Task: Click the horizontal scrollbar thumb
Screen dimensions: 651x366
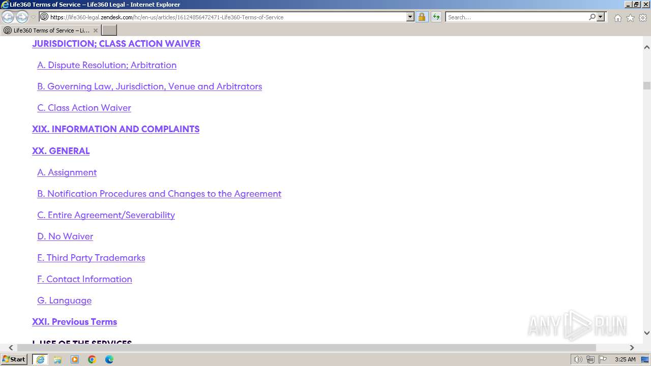Action: tap(307, 348)
